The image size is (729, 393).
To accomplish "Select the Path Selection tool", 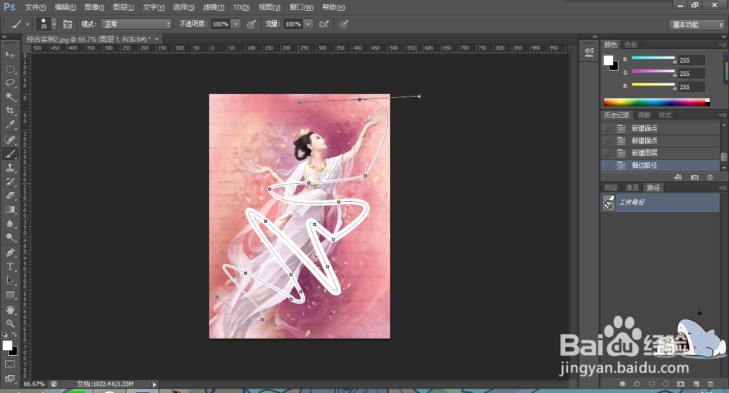I will coord(9,281).
